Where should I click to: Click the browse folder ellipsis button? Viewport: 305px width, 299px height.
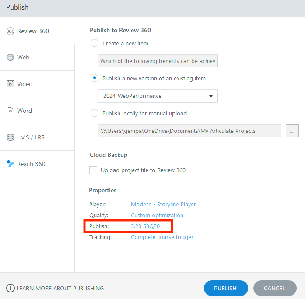292,131
